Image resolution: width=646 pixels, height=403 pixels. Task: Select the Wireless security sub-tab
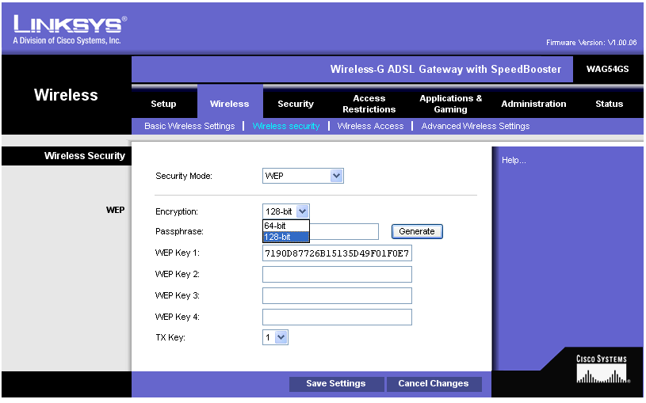coord(286,126)
